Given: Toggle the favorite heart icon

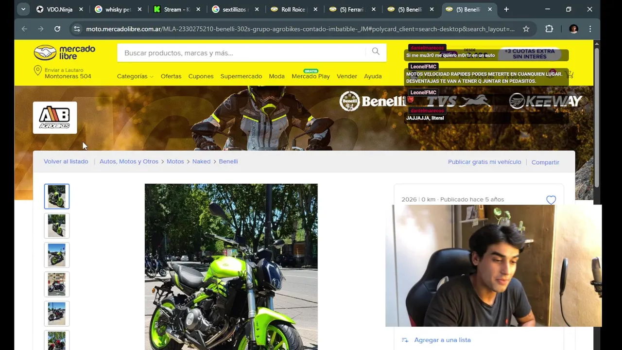Looking at the screenshot, I should [x=551, y=200].
